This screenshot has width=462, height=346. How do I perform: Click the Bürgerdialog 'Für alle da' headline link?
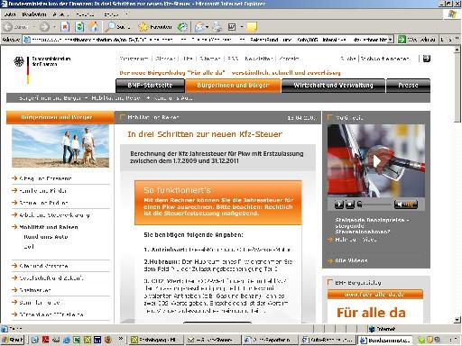(x=230, y=73)
